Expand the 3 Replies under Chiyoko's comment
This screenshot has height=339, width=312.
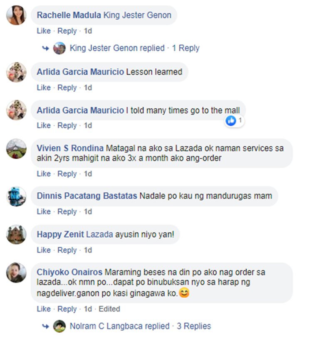194,326
